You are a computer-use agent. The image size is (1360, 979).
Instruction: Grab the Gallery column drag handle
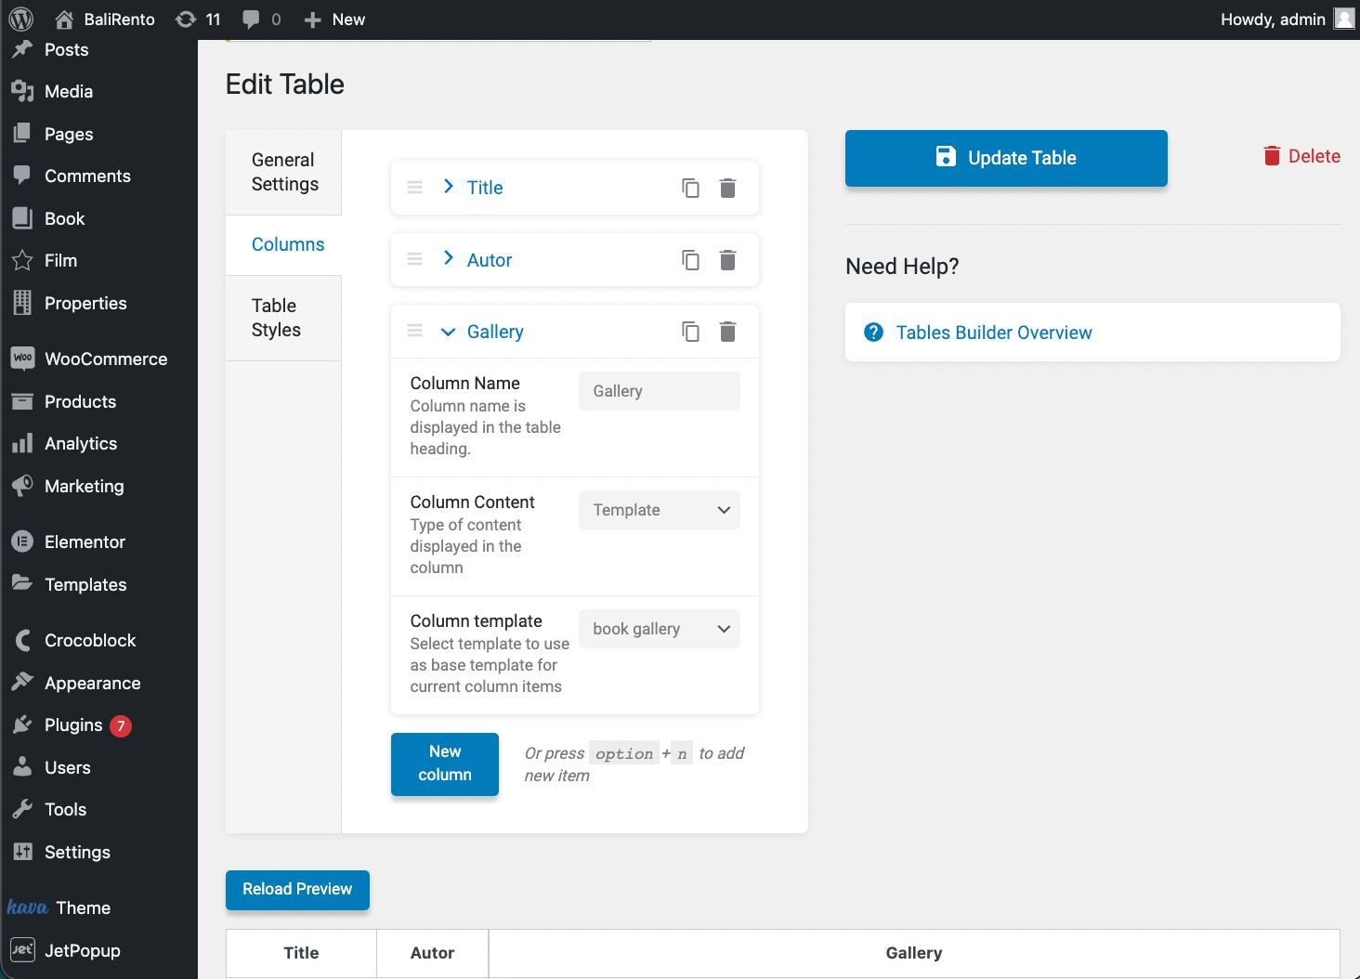tap(414, 331)
